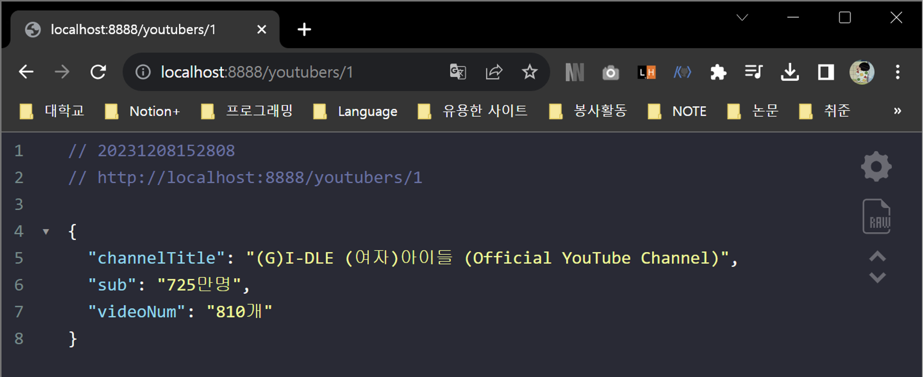View site information icon in address bar
Screen dimensions: 923x377
click(143, 72)
